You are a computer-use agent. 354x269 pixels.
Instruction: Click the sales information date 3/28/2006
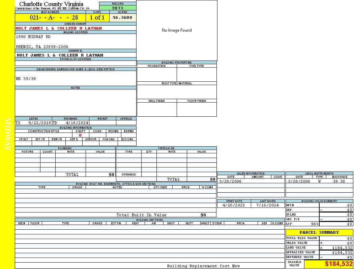coord(230,181)
